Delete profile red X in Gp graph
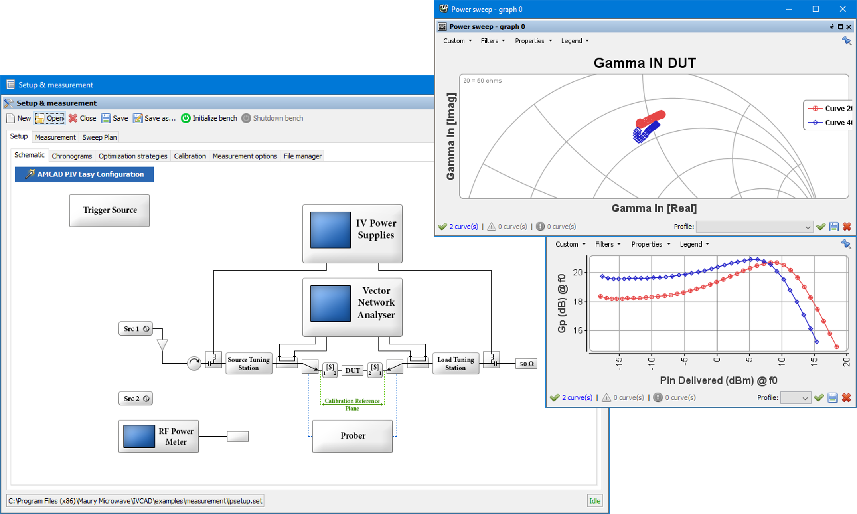 846,398
